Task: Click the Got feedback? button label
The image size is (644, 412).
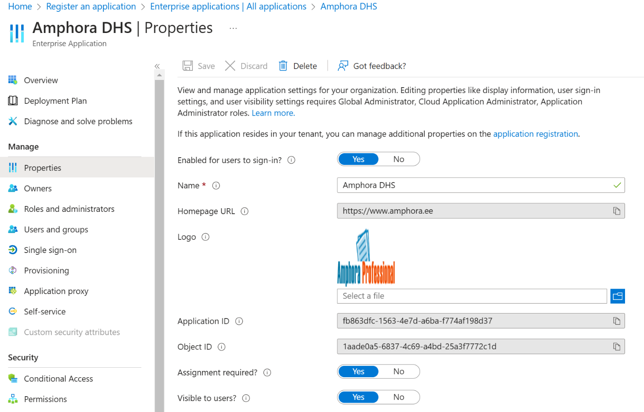Action: click(380, 66)
